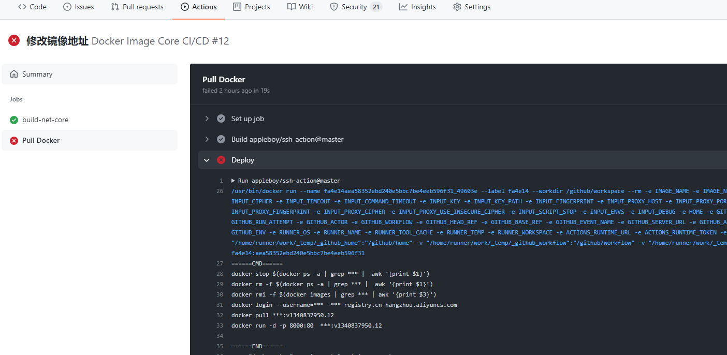This screenshot has width=727, height=355.
Task: Click the Wiki book icon
Action: pyautogui.click(x=292, y=7)
